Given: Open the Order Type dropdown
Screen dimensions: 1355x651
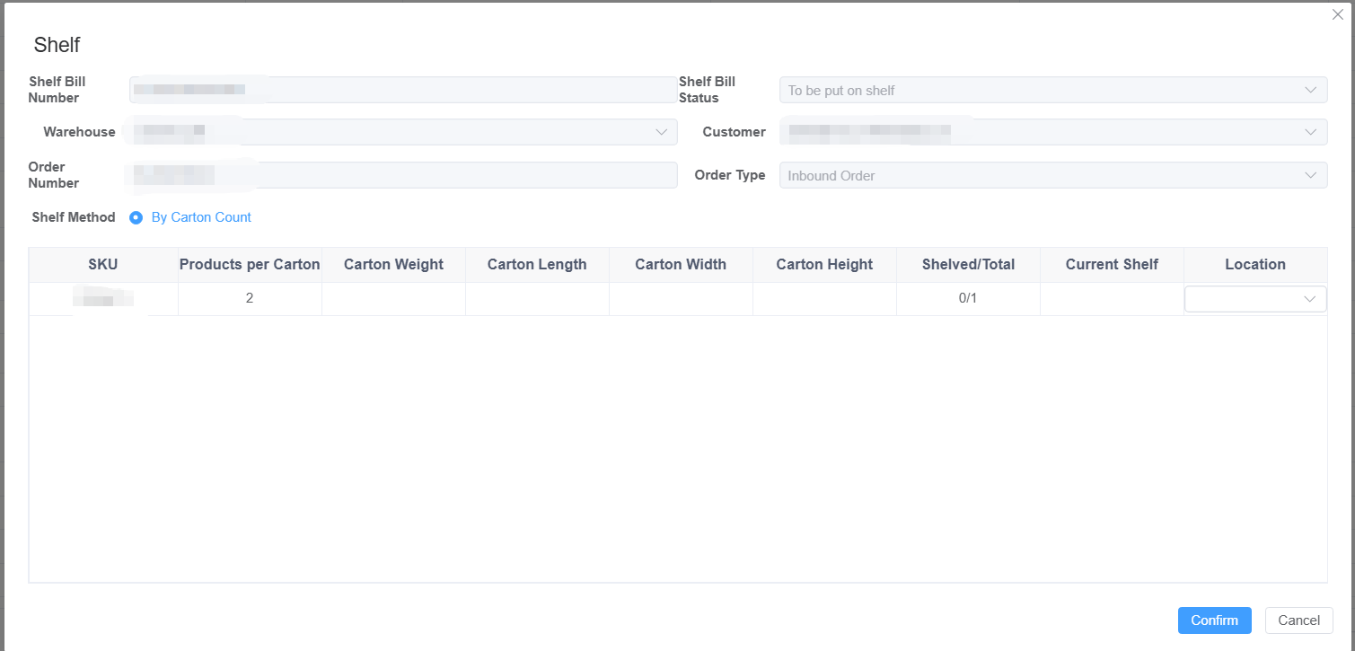Looking at the screenshot, I should pyautogui.click(x=1052, y=175).
